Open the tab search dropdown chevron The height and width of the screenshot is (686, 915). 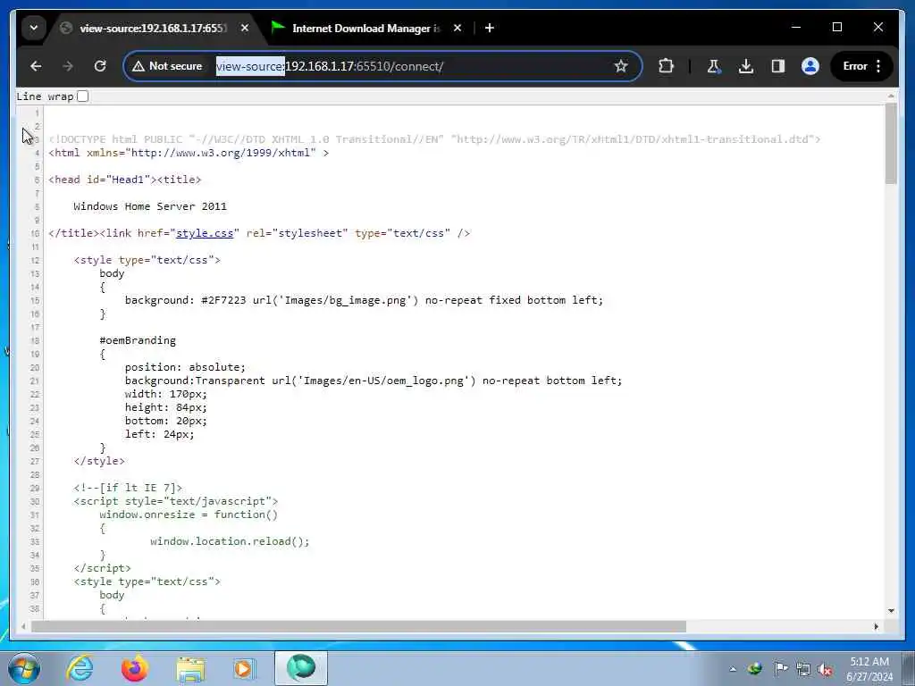coord(34,28)
